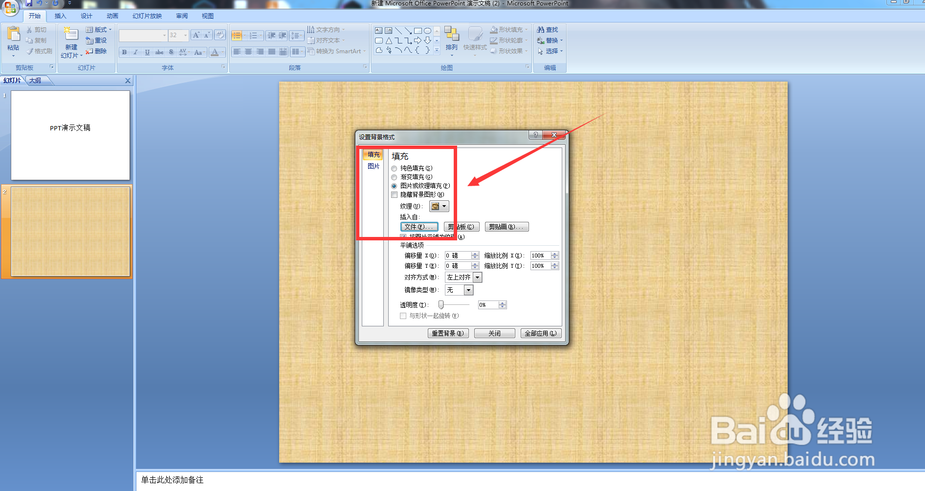The image size is (925, 491).
Task: Select the Gradient fill (渐变填充) radio
Action: pyautogui.click(x=394, y=177)
